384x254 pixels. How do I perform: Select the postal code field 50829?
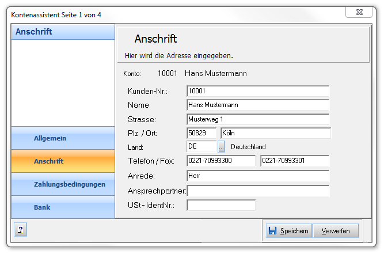[x=201, y=133]
